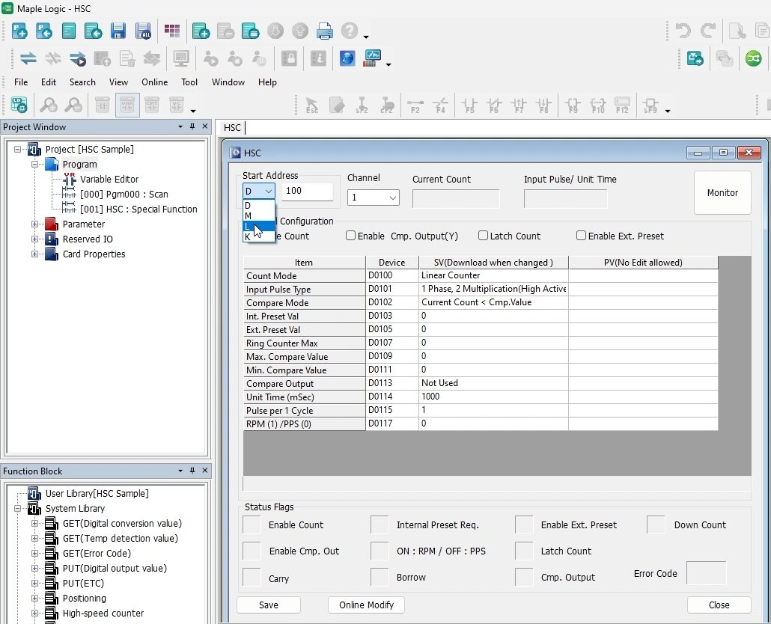Select L in Start Address list
The width and height of the screenshot is (771, 624).
[x=259, y=226]
